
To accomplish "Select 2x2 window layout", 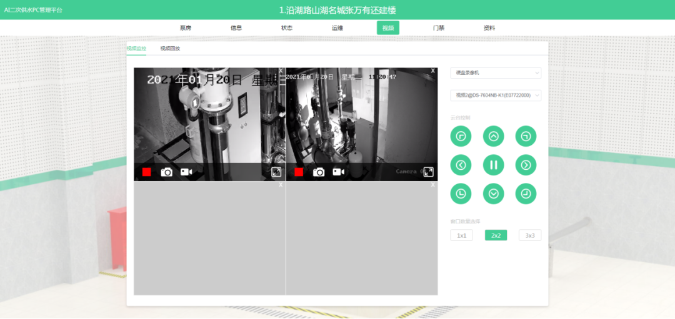I will pos(496,235).
